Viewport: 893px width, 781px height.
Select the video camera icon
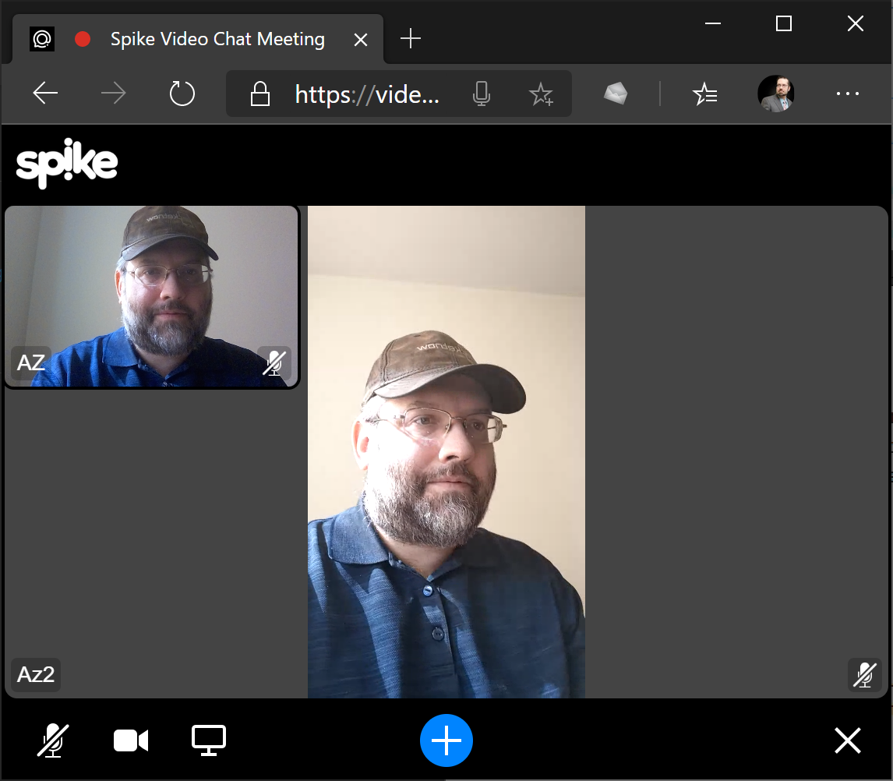[x=131, y=740]
